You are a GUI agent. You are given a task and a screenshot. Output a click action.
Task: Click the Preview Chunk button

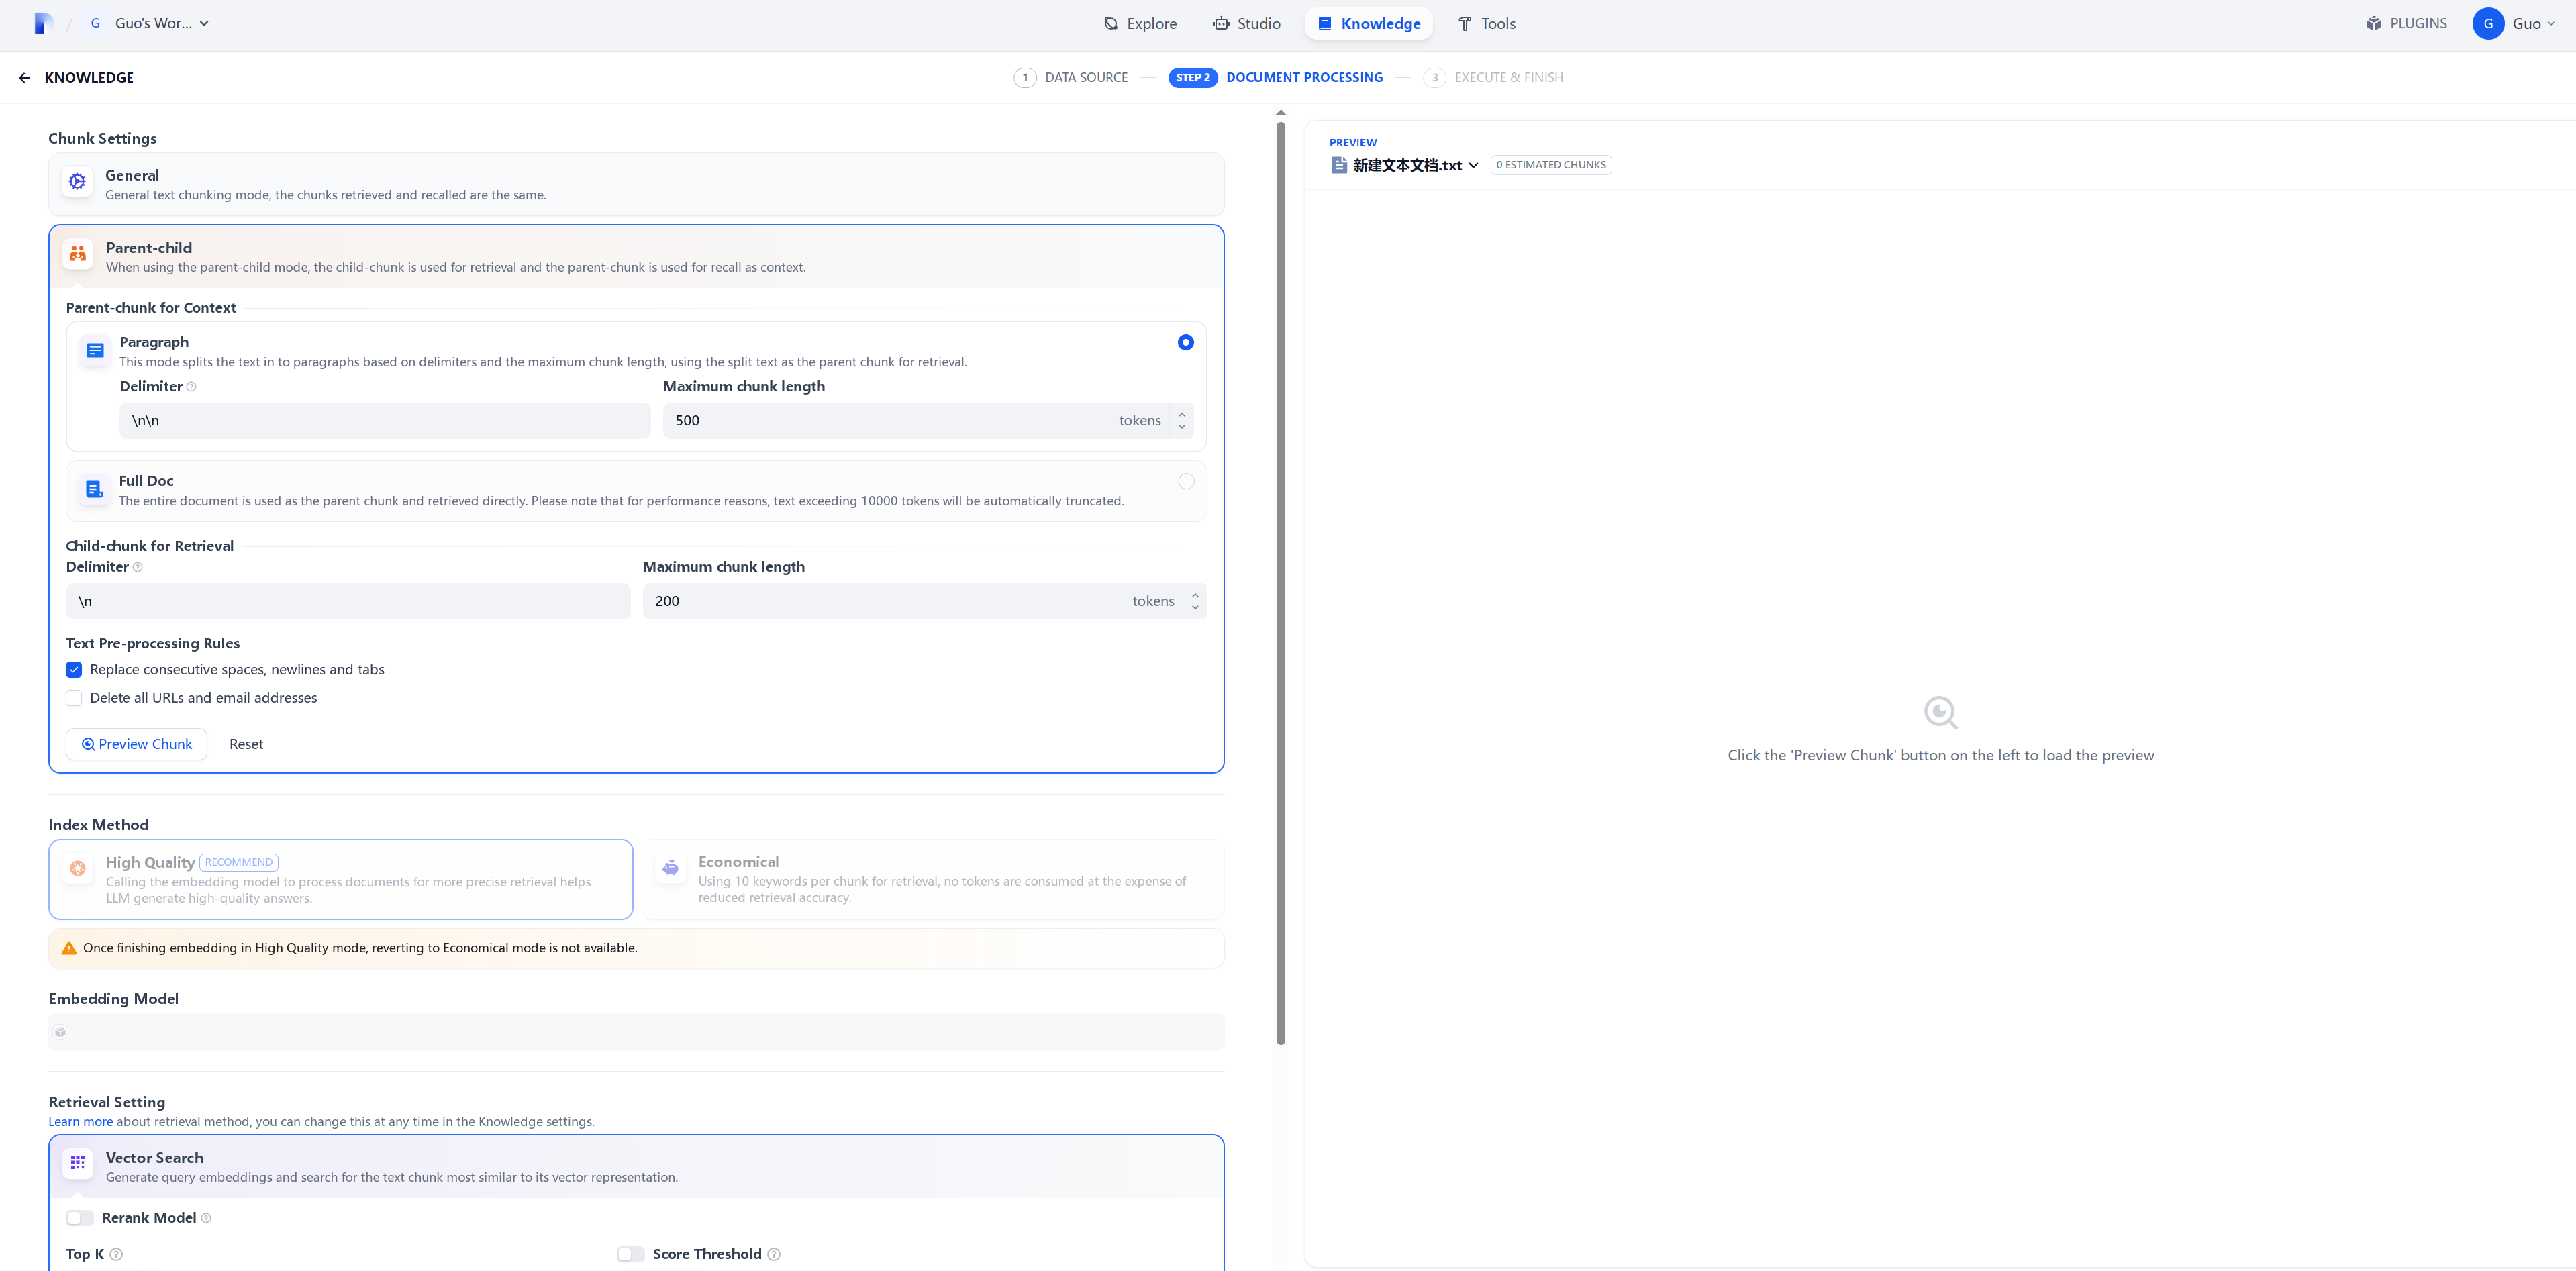[137, 744]
